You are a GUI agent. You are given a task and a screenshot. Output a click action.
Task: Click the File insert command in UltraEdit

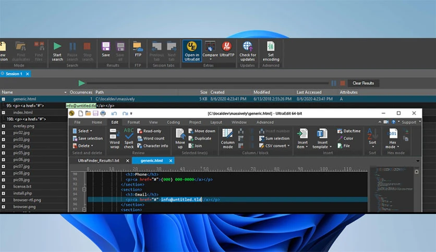(x=343, y=146)
